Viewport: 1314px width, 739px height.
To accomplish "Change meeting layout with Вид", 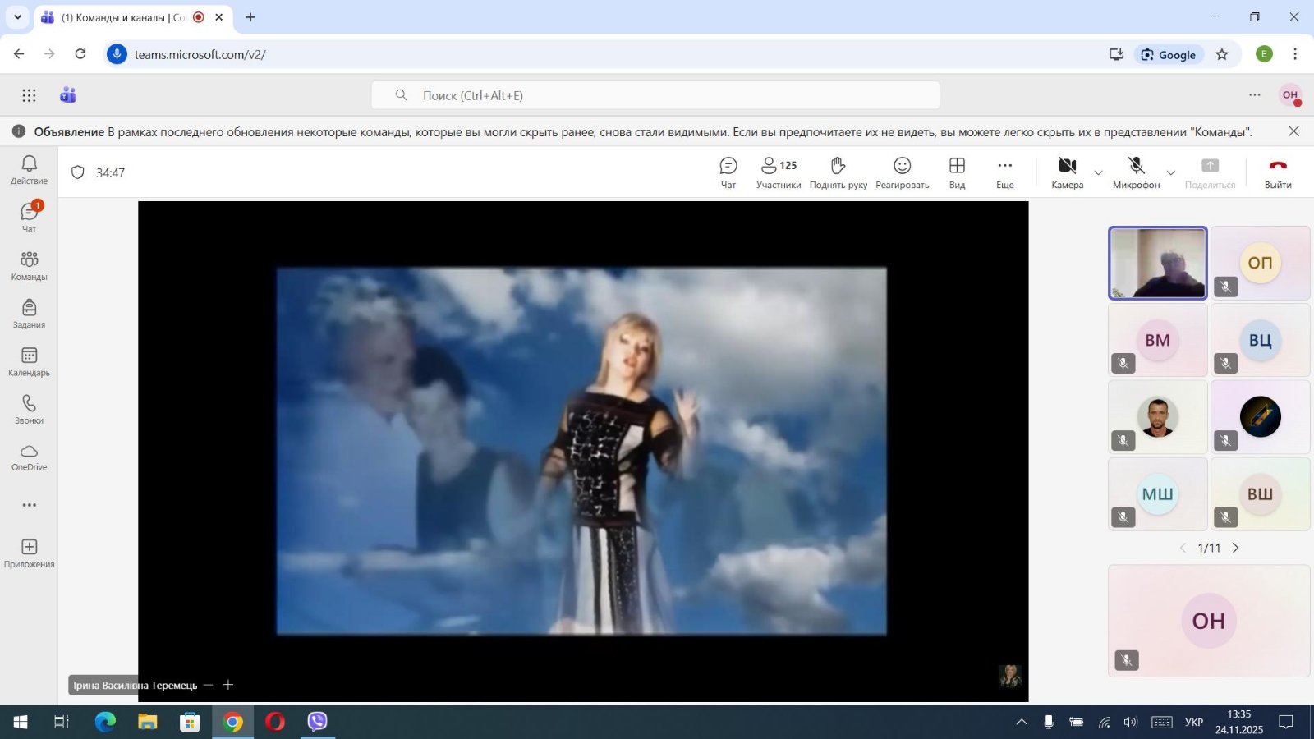I will pyautogui.click(x=957, y=172).
